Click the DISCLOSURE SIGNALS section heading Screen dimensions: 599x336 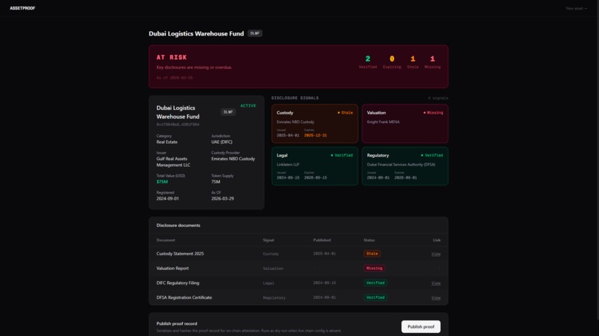295,99
